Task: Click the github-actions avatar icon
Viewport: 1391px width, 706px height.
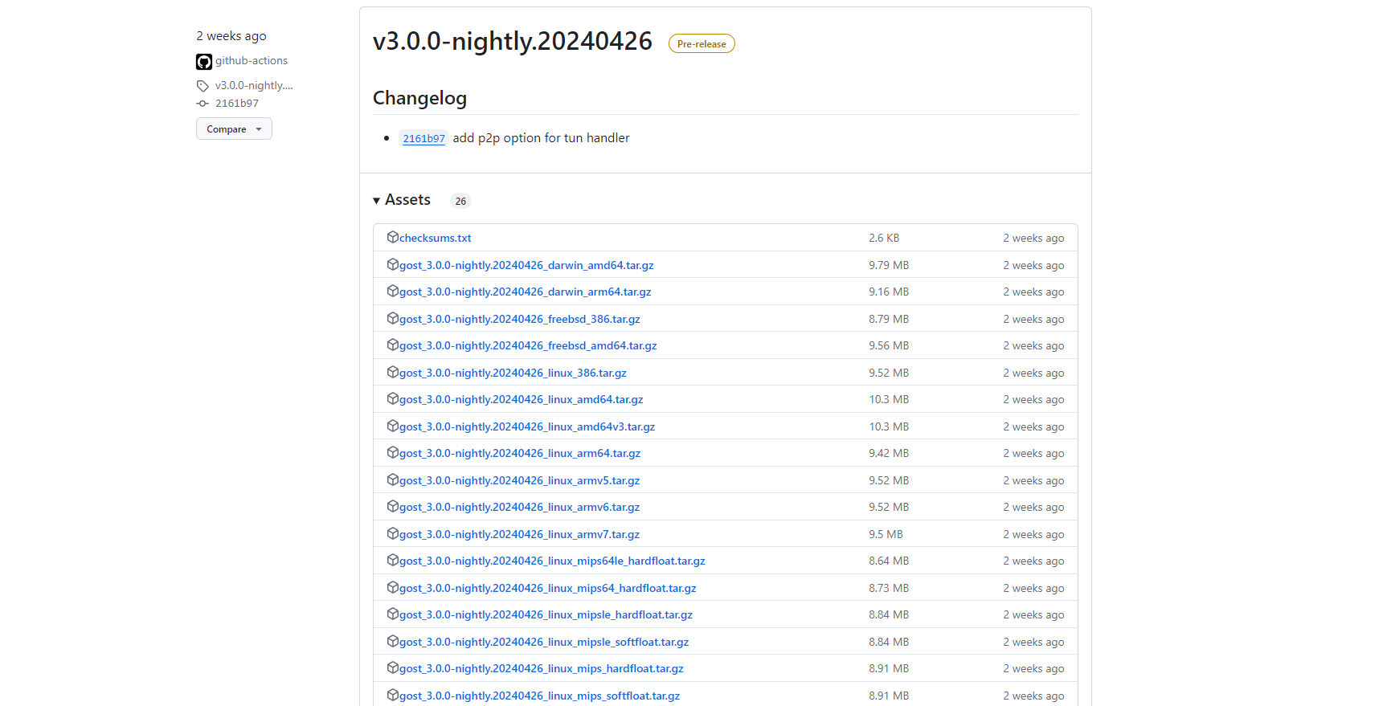Action: [204, 62]
